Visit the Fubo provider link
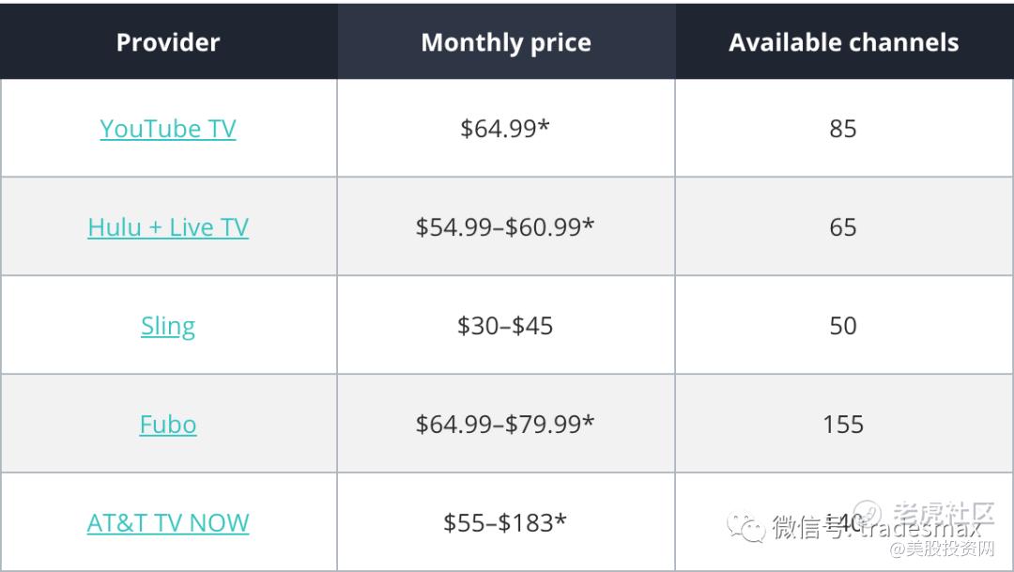The height and width of the screenshot is (572, 1014). (x=168, y=425)
